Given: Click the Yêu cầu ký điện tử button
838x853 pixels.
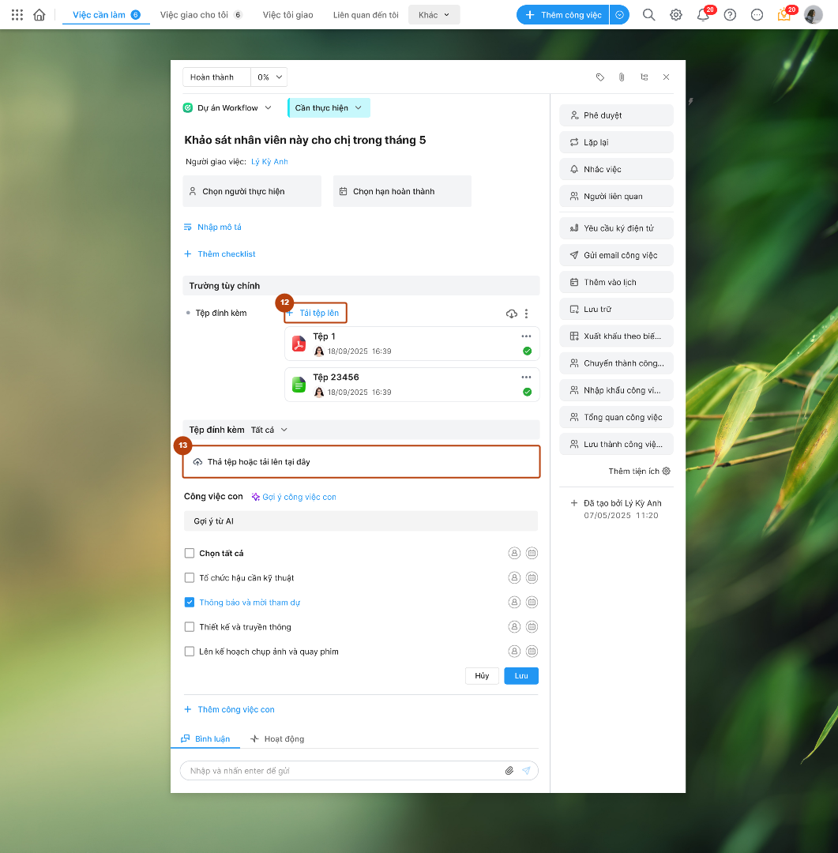Looking at the screenshot, I should pos(616,228).
